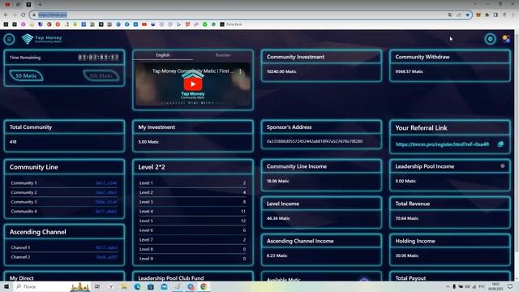Open the Windows Start menu

coord(6,286)
